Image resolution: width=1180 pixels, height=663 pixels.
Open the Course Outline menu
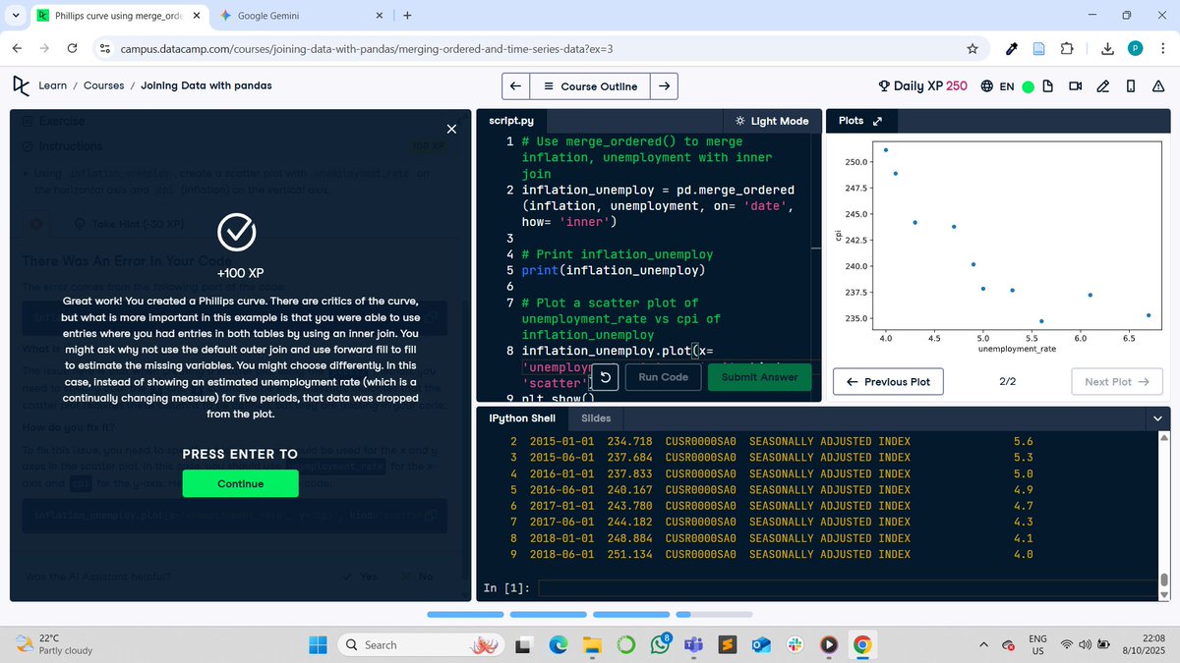590,86
